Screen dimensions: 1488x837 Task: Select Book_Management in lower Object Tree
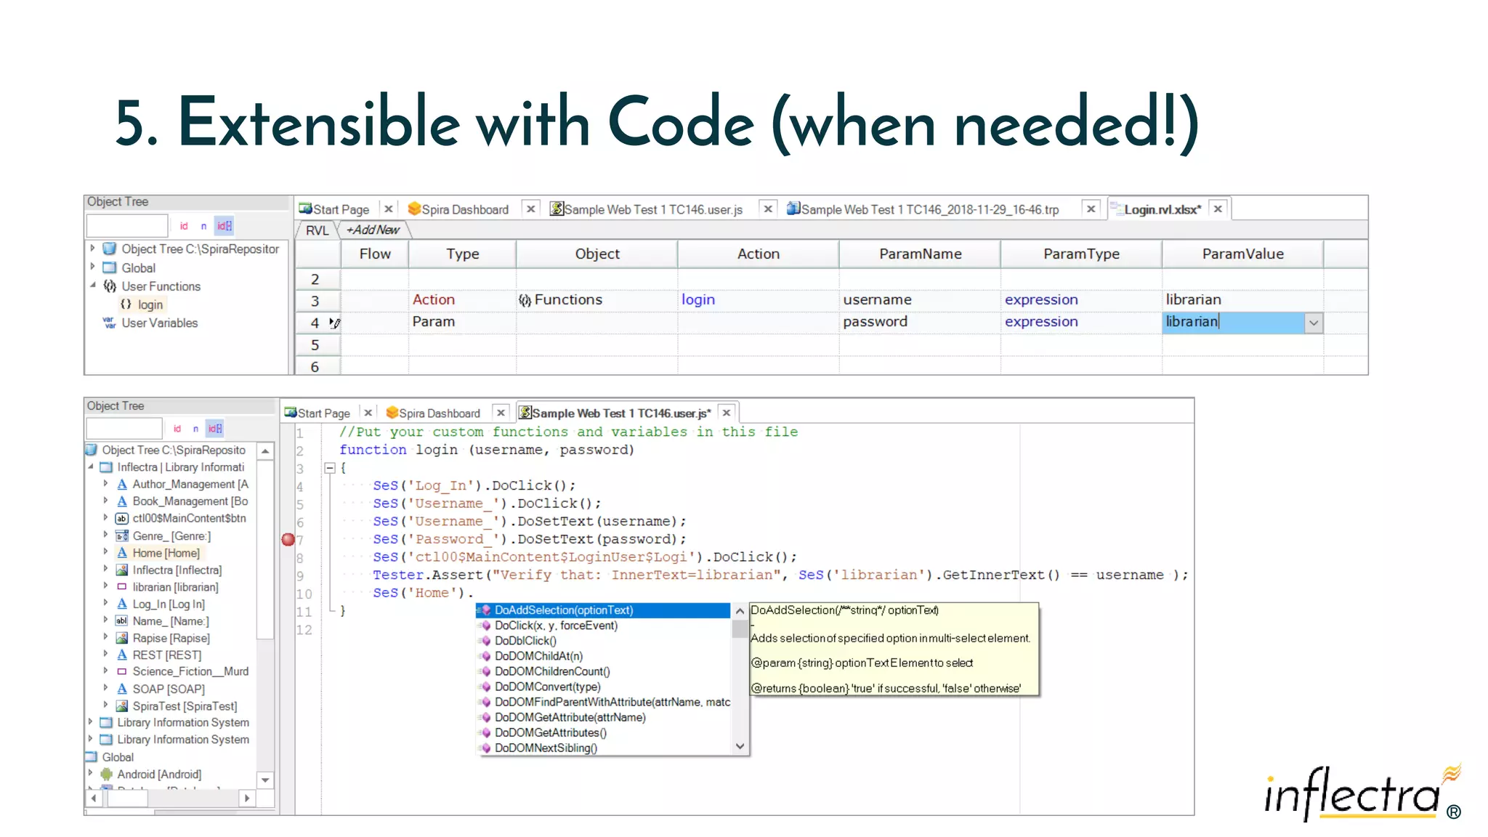(x=190, y=501)
